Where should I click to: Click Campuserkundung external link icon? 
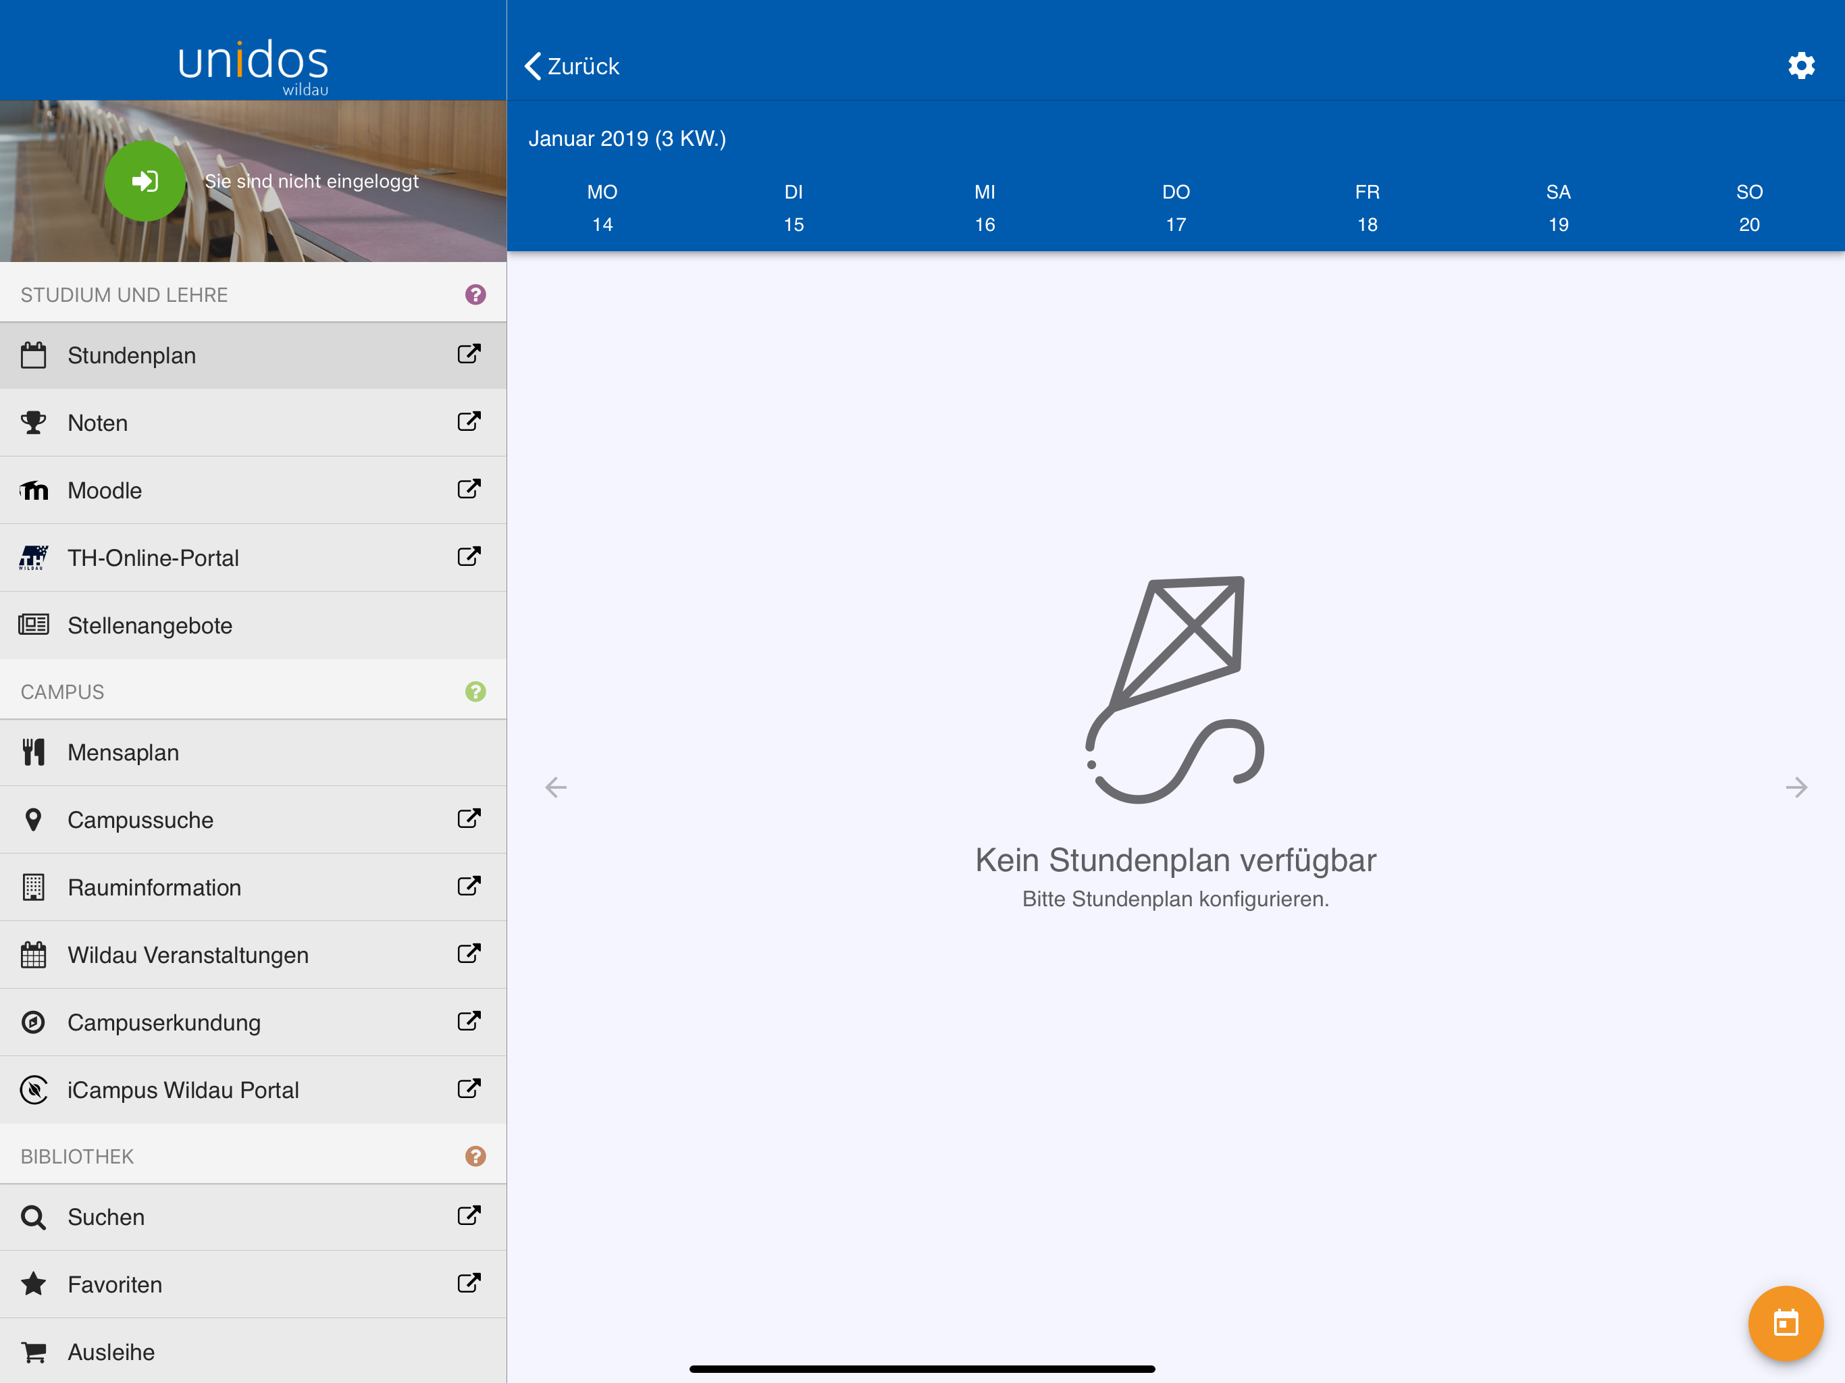[x=469, y=1021]
